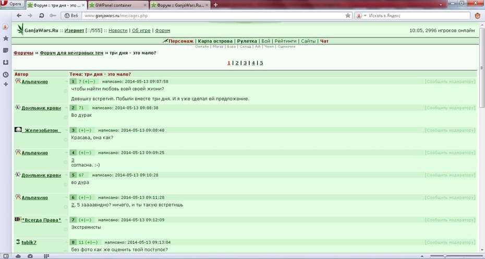Add a panel with sidebar plus icon
This screenshot has height=259, width=485.
[6, 84]
